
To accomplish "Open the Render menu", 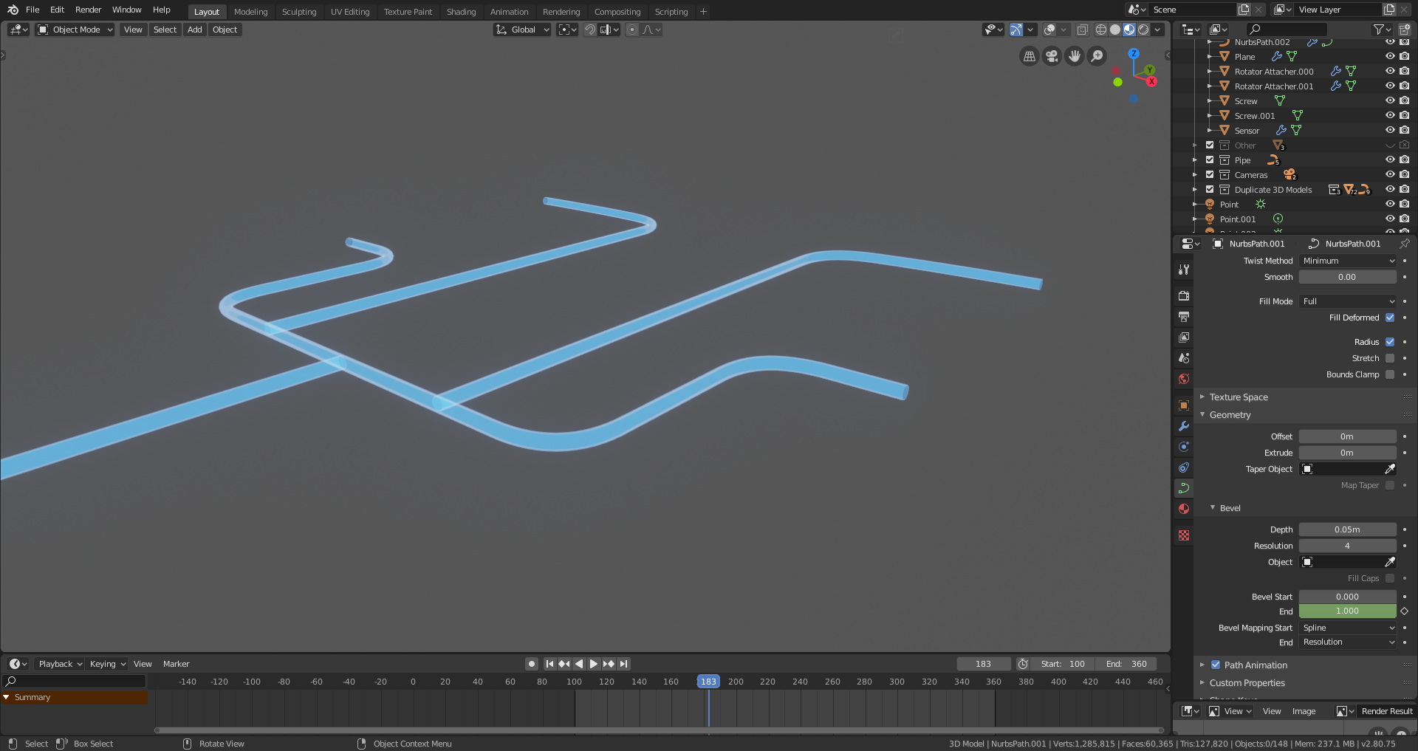I will click(88, 10).
